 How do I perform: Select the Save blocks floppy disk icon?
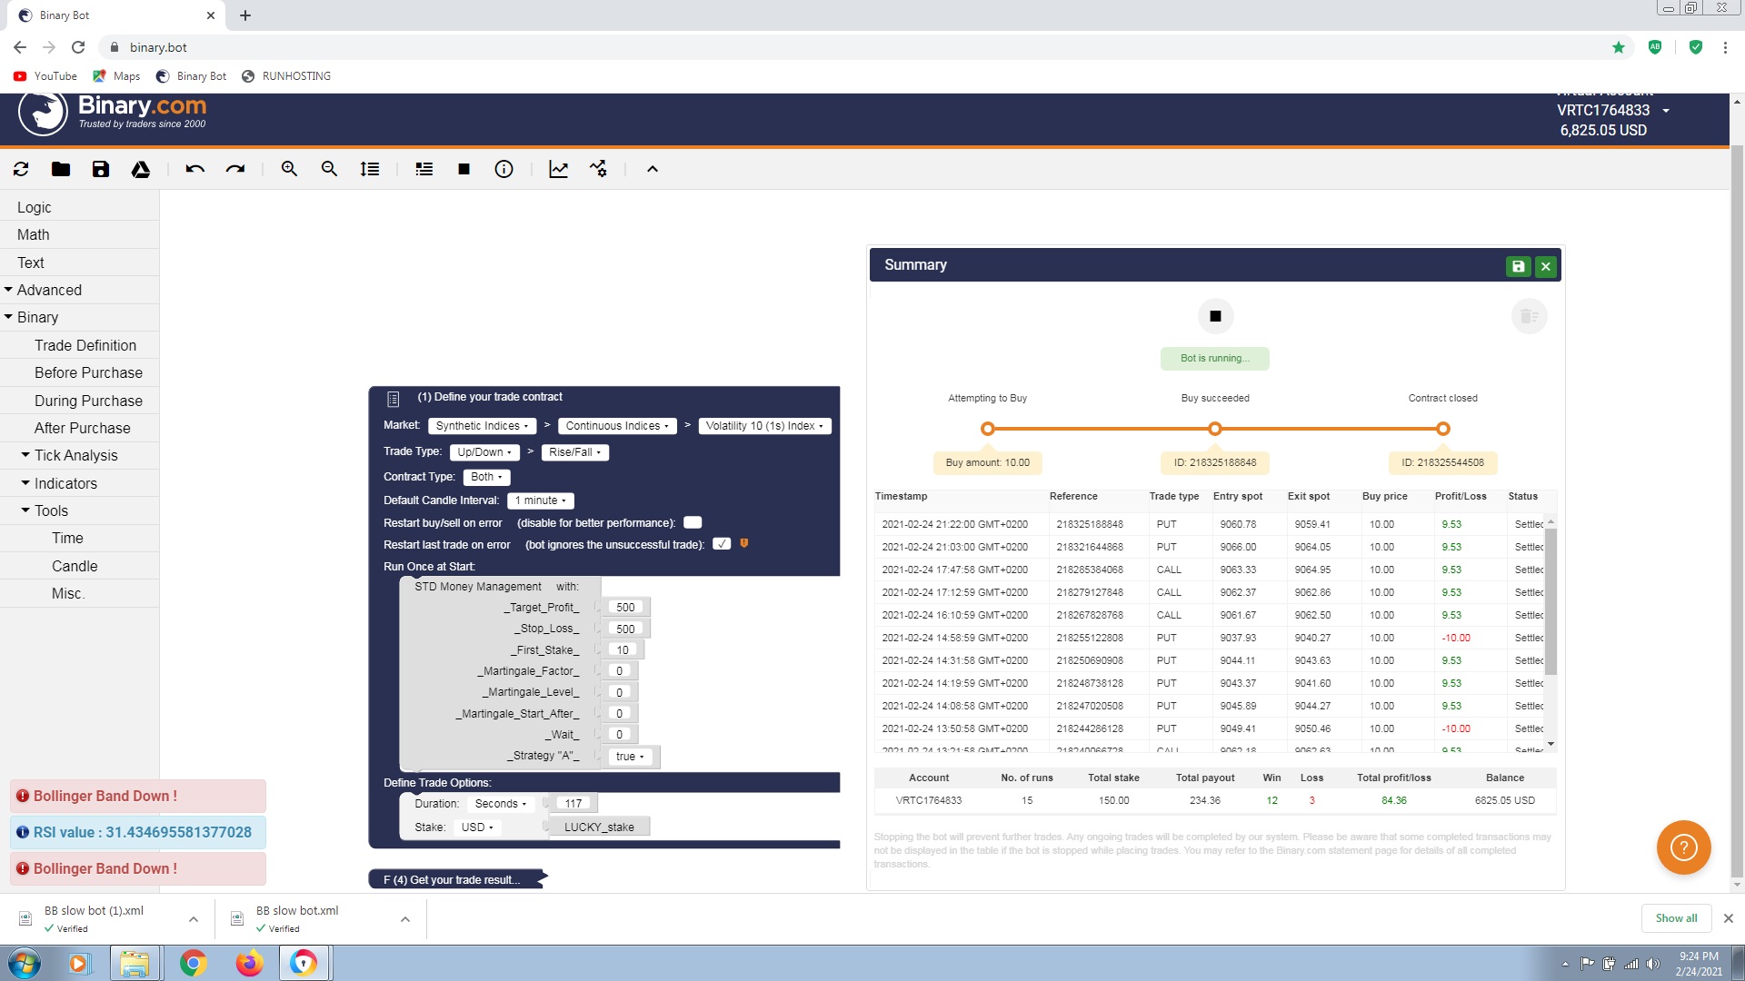(100, 169)
